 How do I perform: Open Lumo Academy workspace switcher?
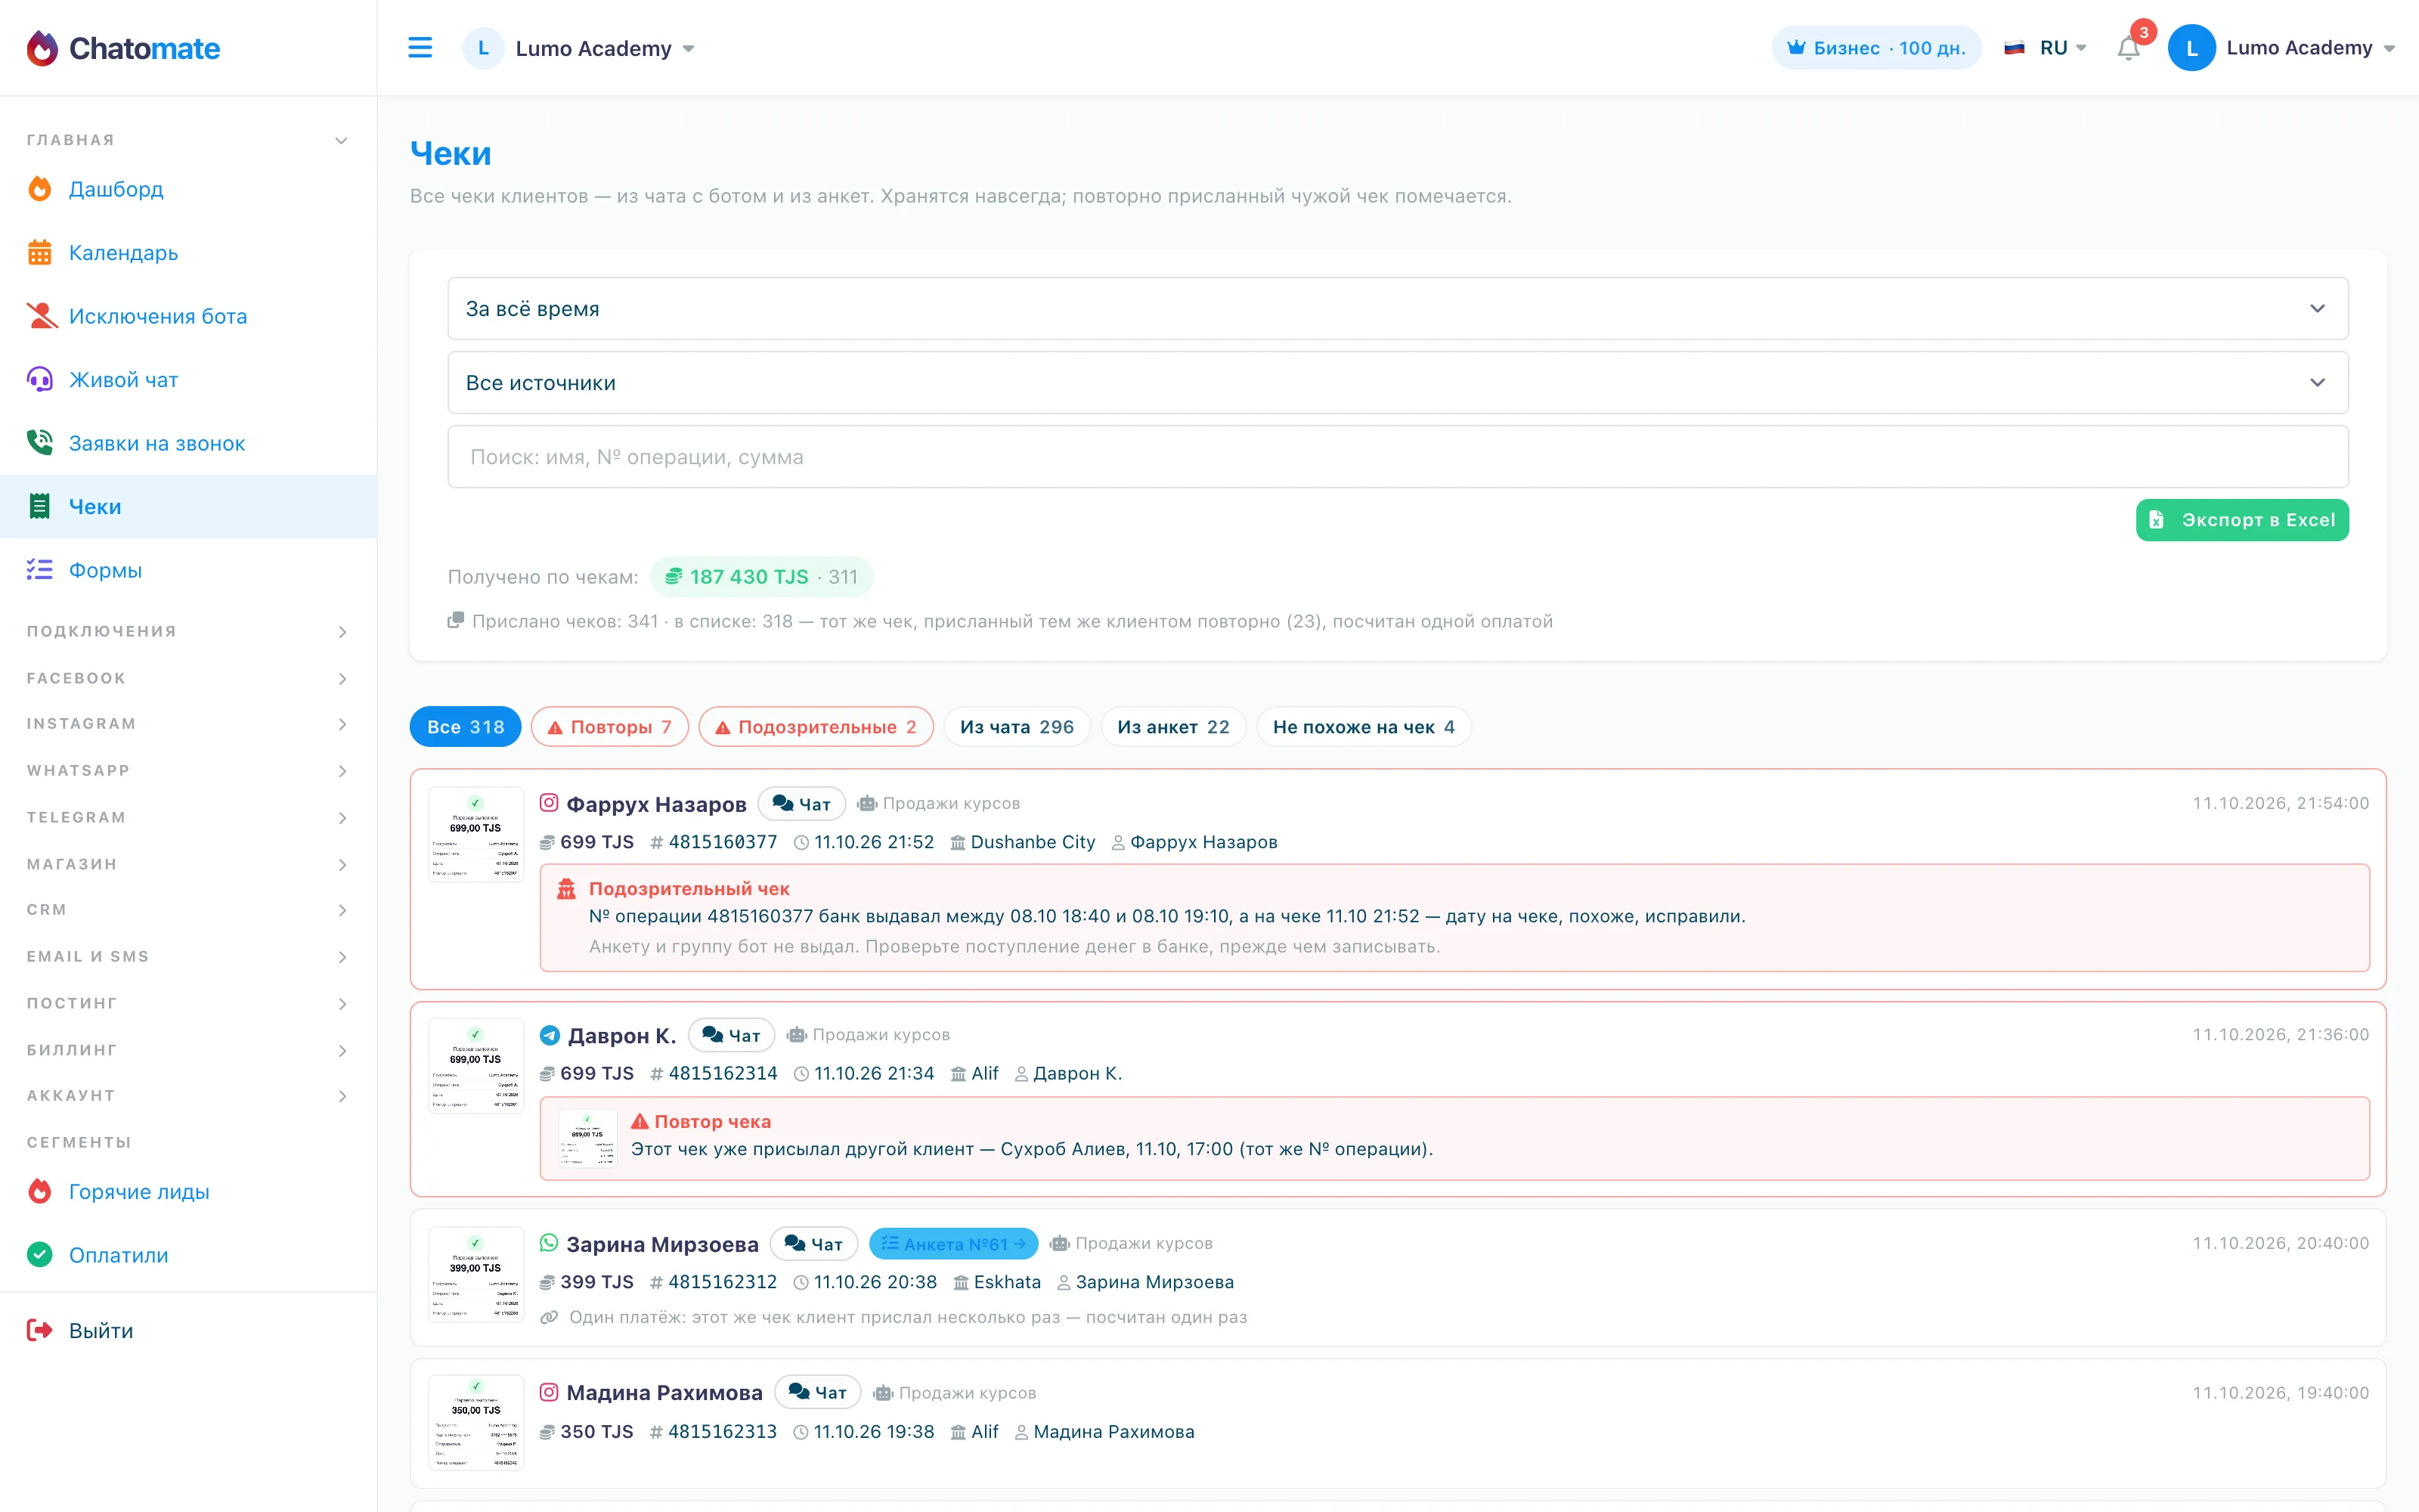pyautogui.click(x=580, y=48)
